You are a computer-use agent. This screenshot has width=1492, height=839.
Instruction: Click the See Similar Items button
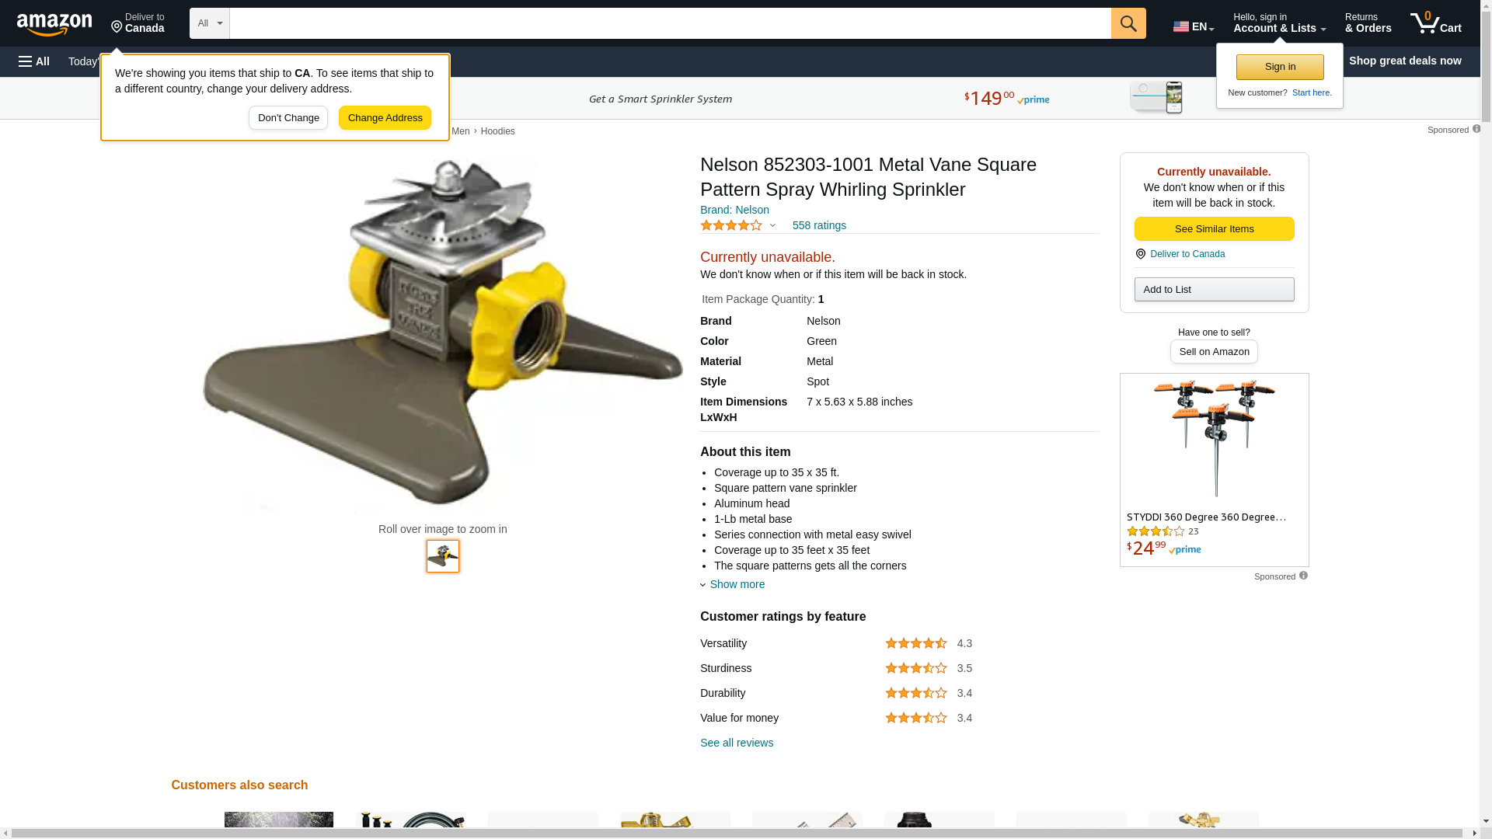[x=1213, y=229]
